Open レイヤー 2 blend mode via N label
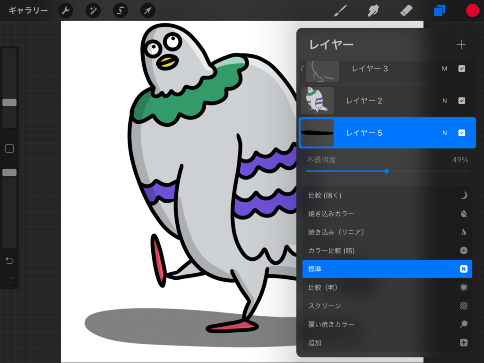The image size is (484, 363). pyautogui.click(x=444, y=100)
